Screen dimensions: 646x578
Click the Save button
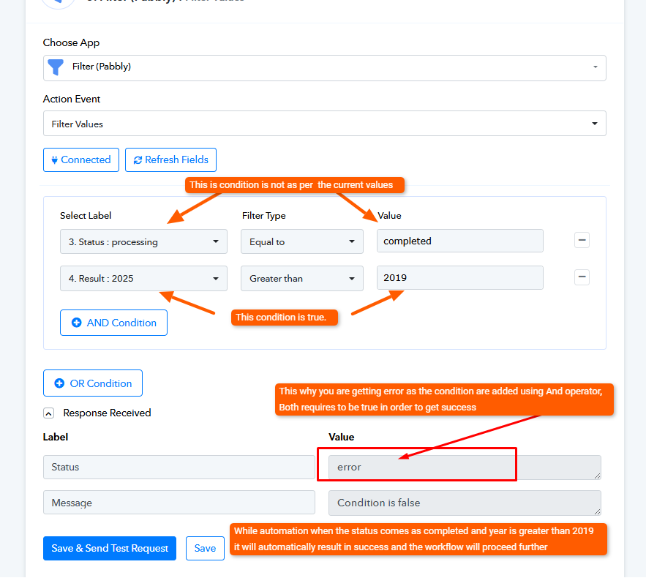[205, 548]
